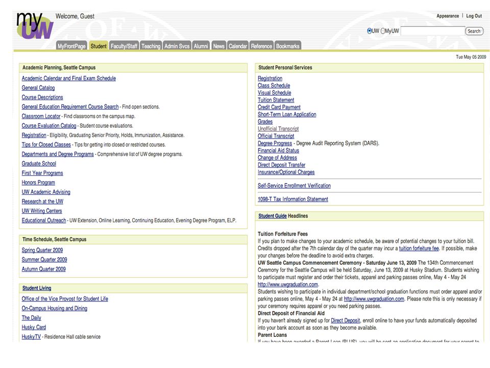Image resolution: width=490 pixels, height=368 pixels.
Task: Open Short-Term Loan Application
Action: pyautogui.click(x=287, y=114)
